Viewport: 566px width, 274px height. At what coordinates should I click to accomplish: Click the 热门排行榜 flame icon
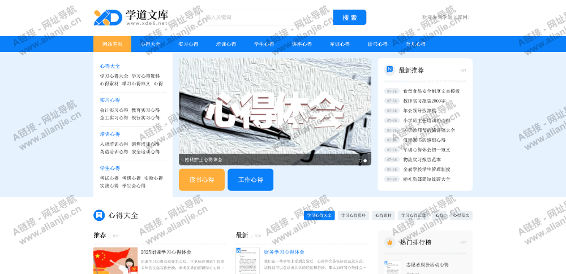(x=389, y=242)
